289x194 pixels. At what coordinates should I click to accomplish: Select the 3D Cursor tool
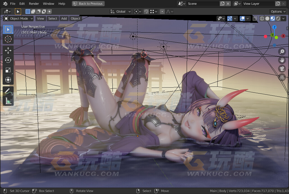[8, 39]
